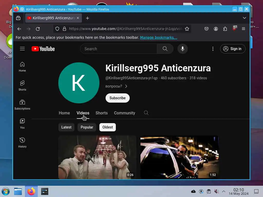Image resolution: width=263 pixels, height=197 pixels.
Task: Reload the current page
Action: click(x=38, y=29)
